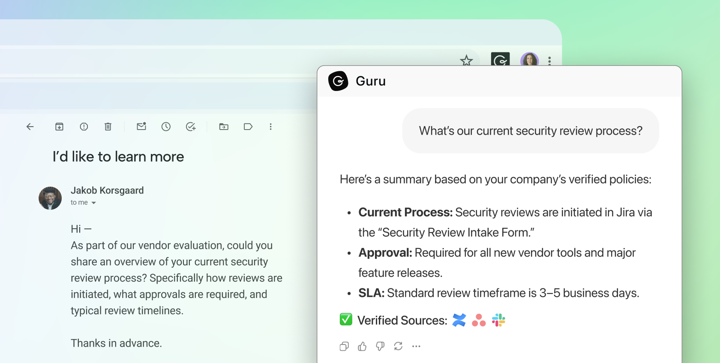Image resolution: width=720 pixels, height=363 pixels.
Task: Copy the Guru answer
Action: pyautogui.click(x=344, y=346)
